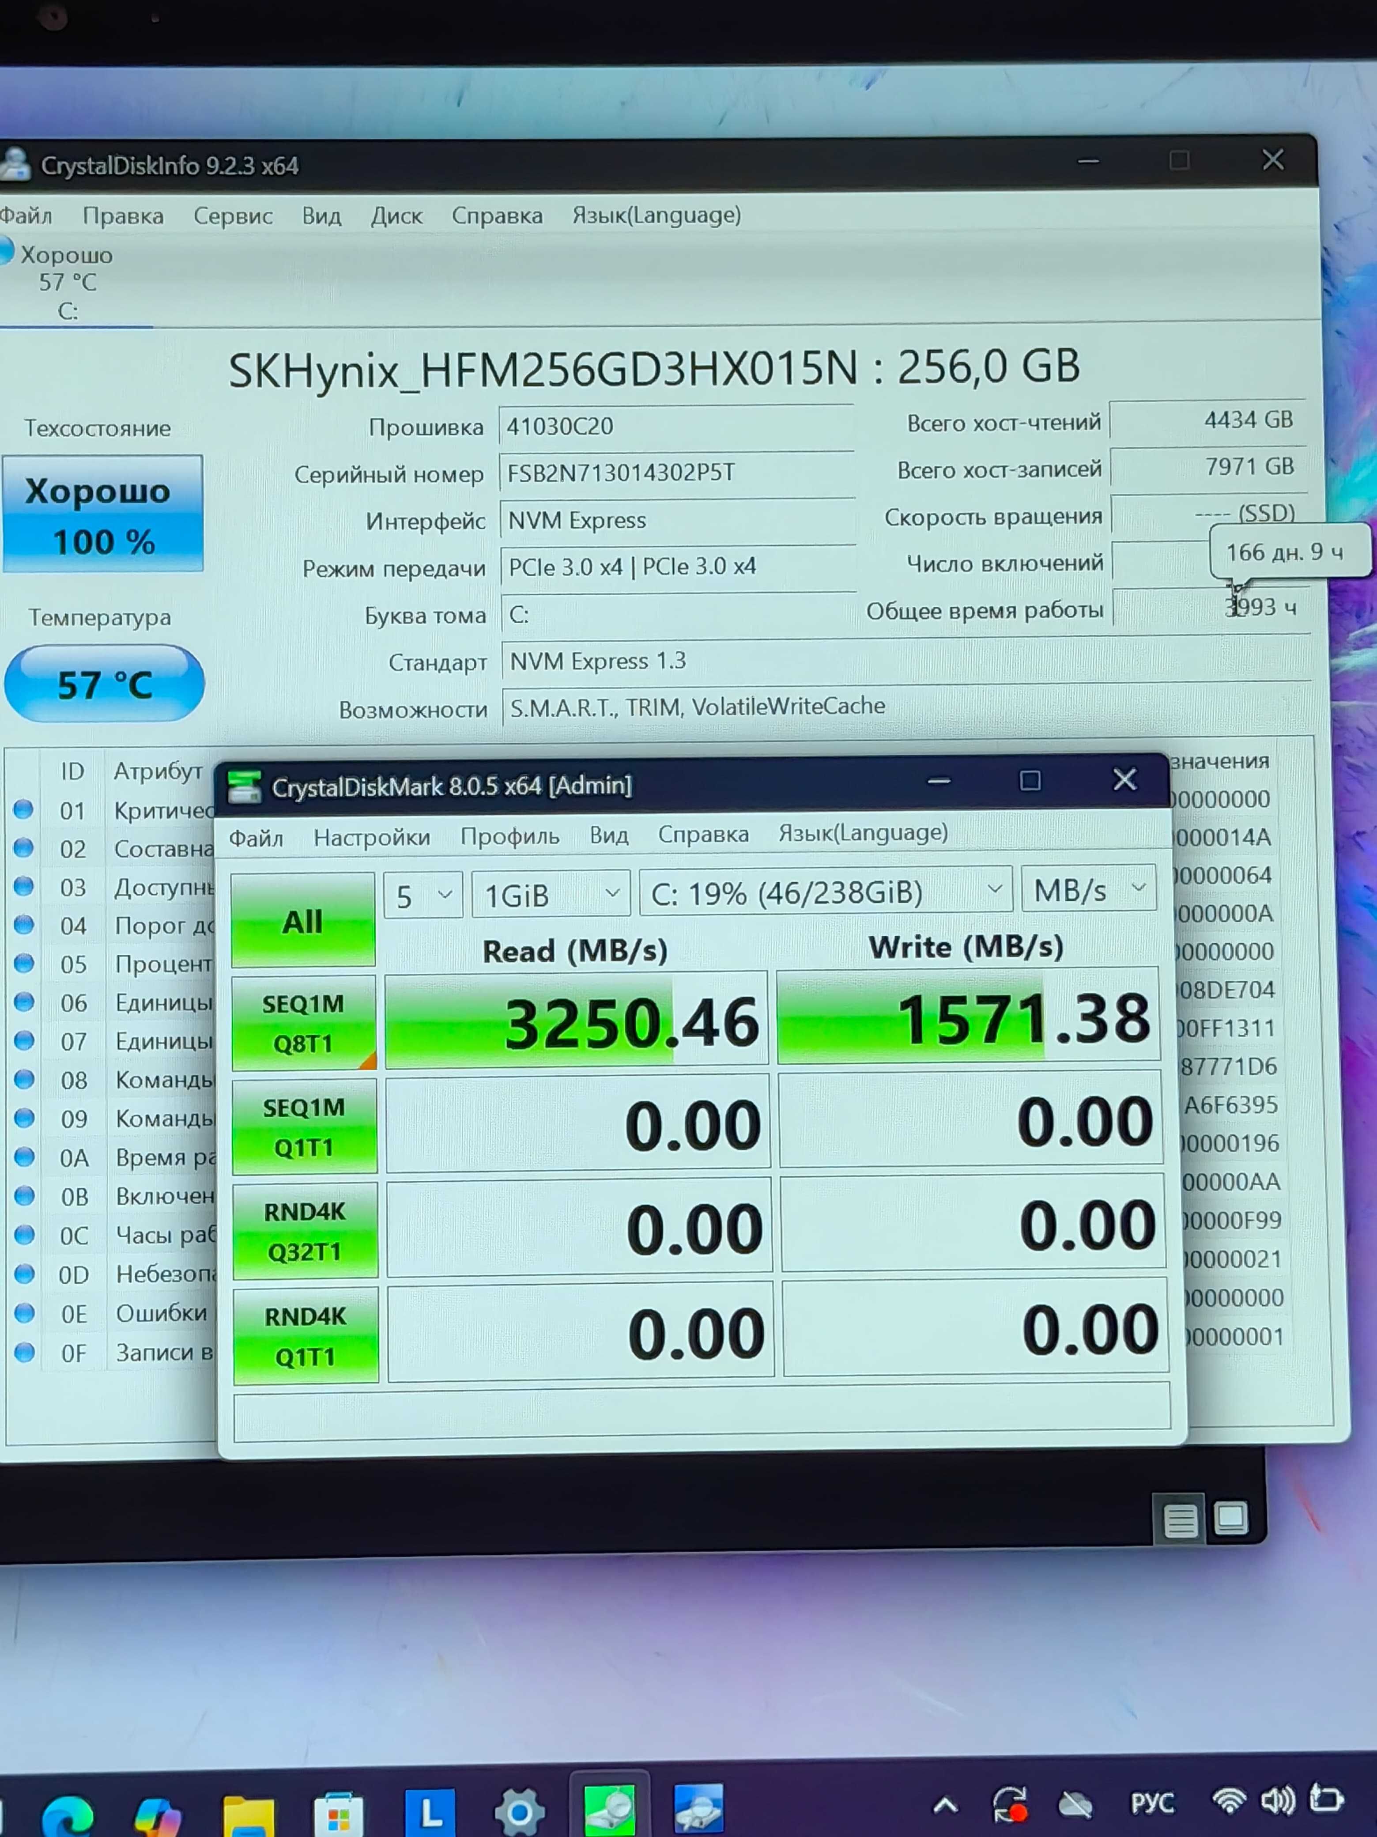1377x1837 pixels.
Task: Switch the РУС input language indicator
Action: 1153,1803
